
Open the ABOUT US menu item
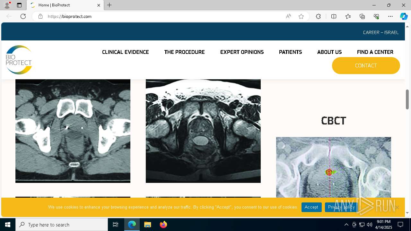pos(329,52)
